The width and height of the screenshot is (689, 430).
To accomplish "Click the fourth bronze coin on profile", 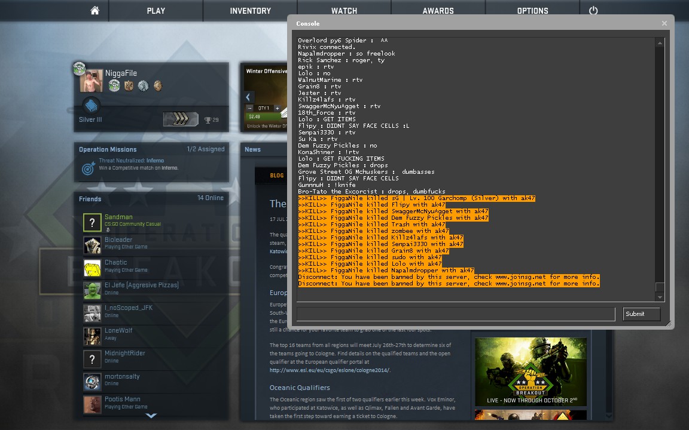I will click(158, 85).
